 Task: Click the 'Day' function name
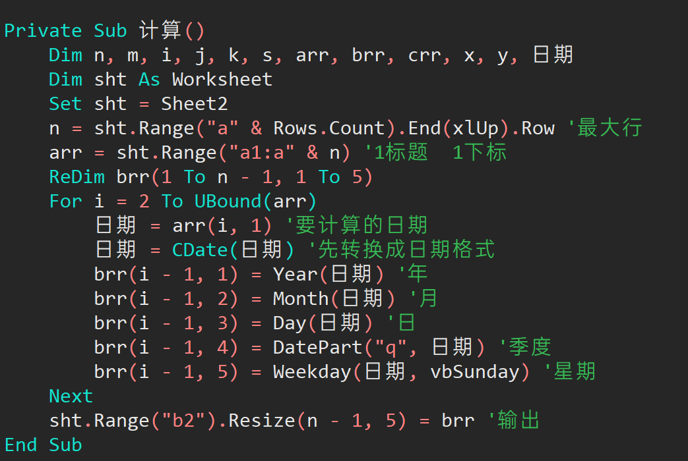point(290,323)
